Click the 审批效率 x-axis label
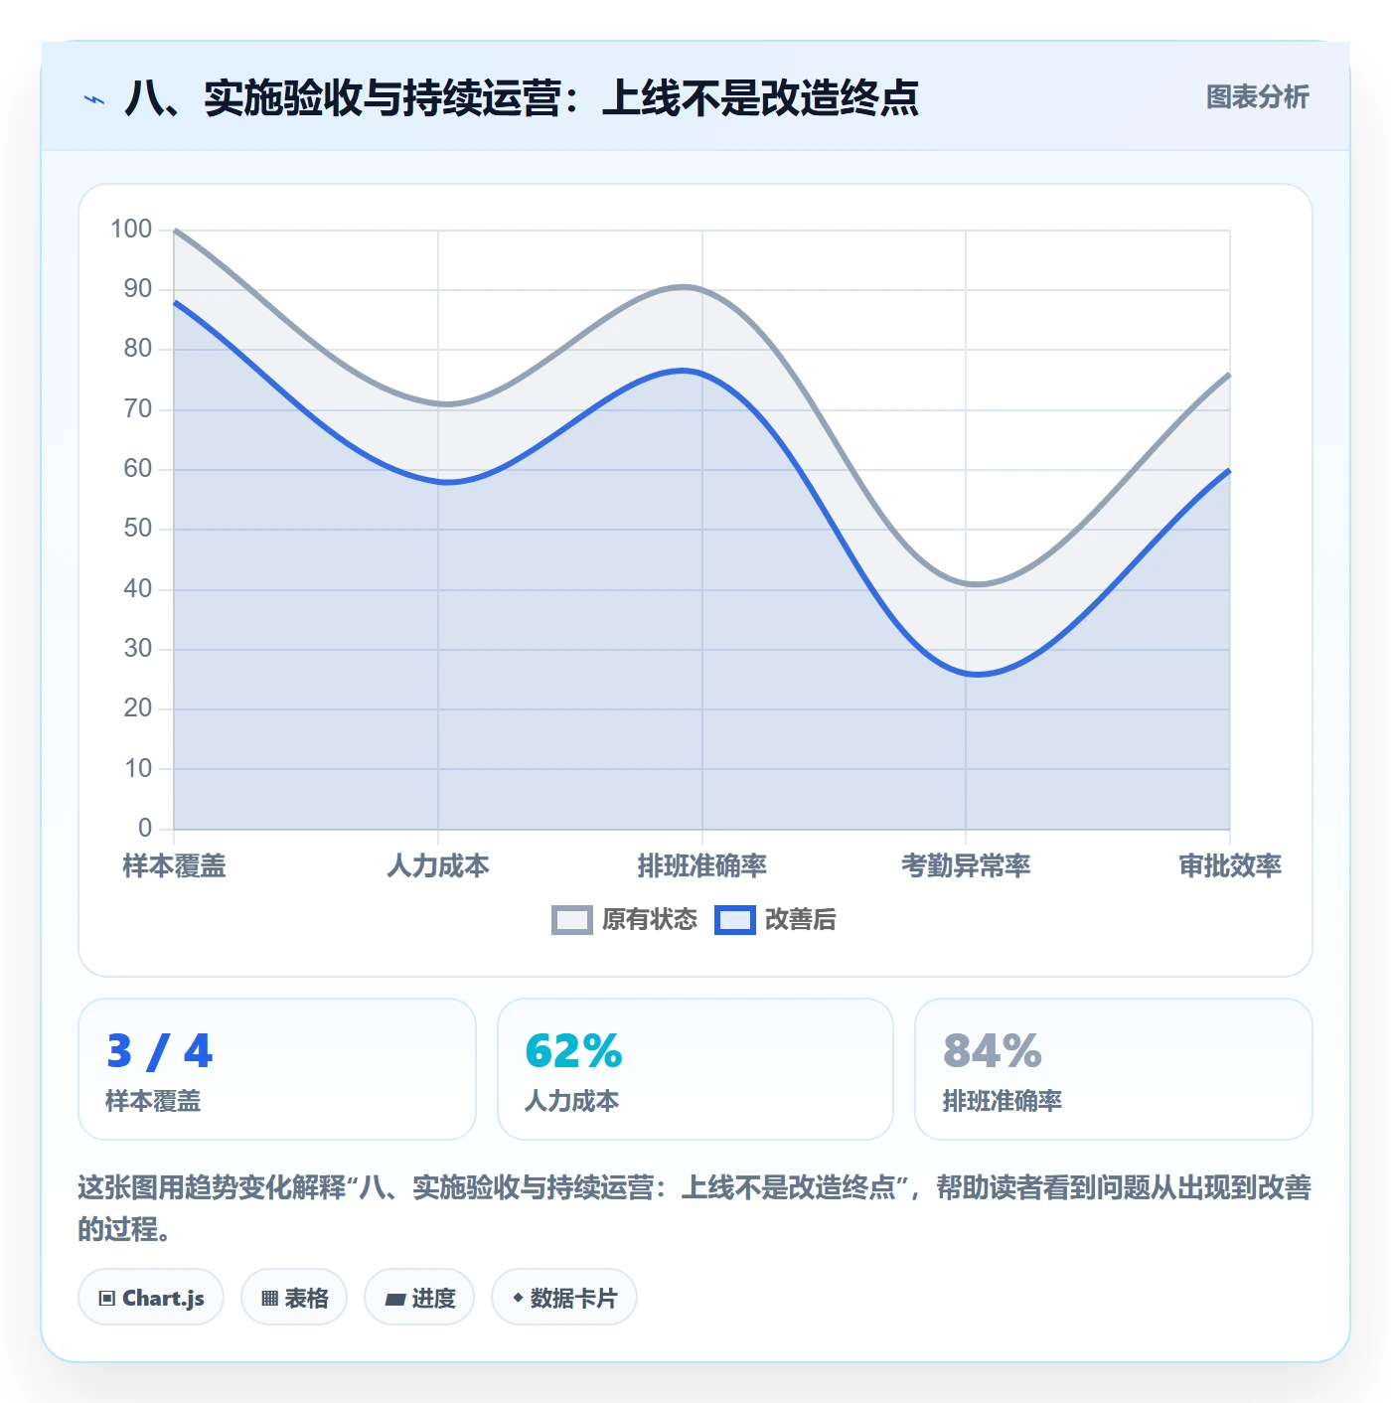The image size is (1391, 1403). 1230,866
